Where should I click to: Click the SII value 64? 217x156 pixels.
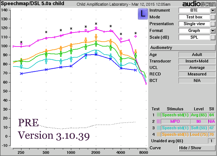tap(211, 115)
